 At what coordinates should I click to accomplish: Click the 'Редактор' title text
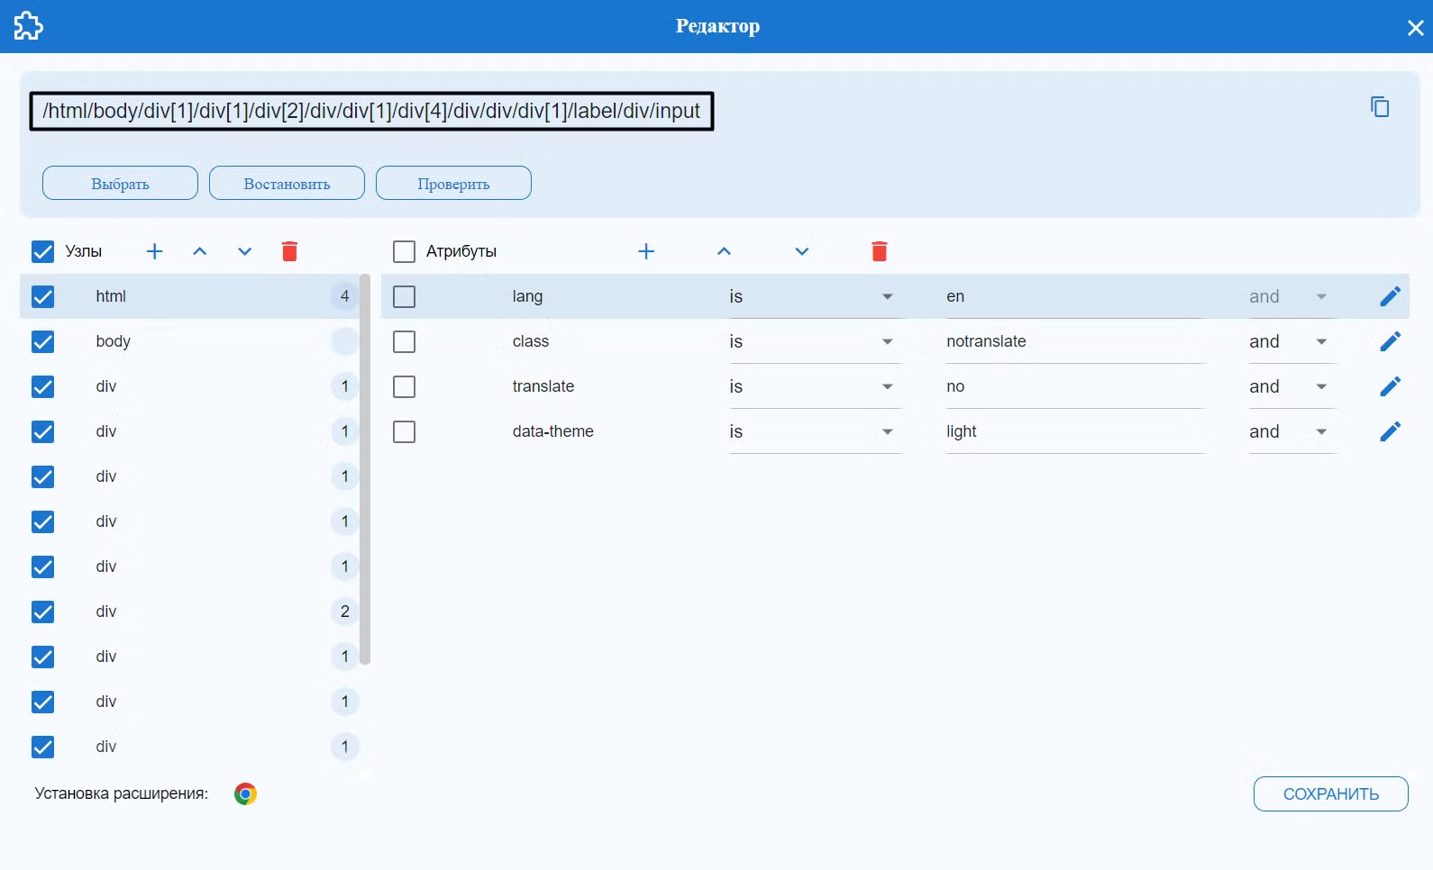click(717, 26)
